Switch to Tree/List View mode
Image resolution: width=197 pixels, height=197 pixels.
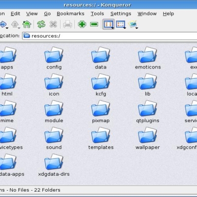[120, 24]
